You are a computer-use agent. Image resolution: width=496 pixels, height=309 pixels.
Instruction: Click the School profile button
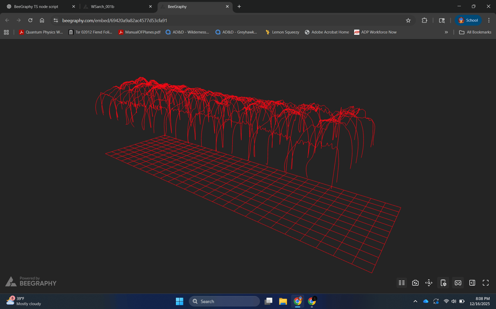[x=468, y=20]
